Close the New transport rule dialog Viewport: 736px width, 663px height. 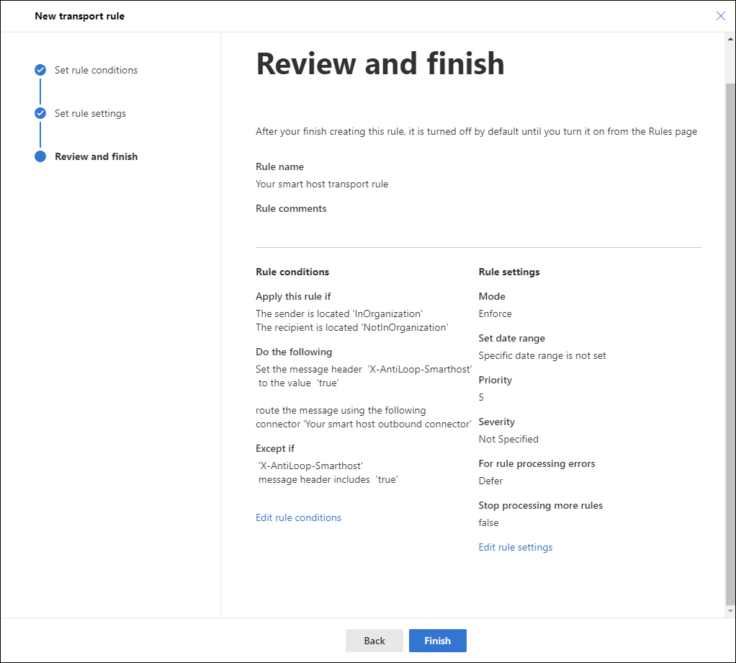(720, 16)
